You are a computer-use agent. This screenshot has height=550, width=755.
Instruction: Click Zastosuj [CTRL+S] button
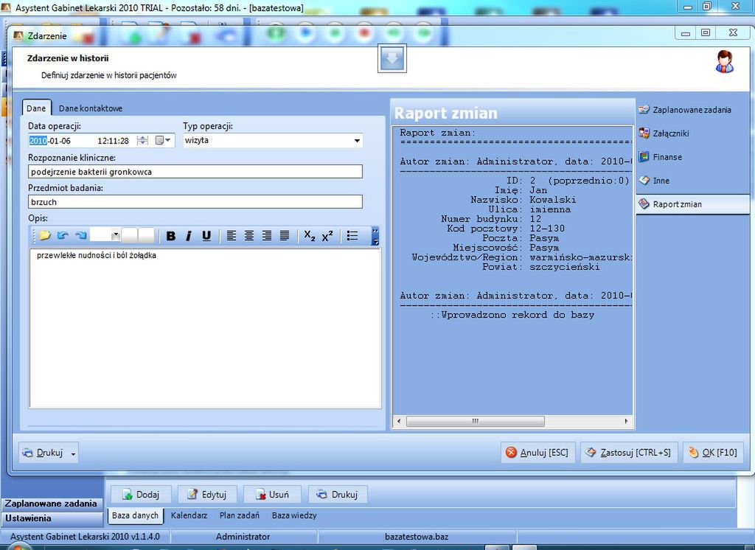[x=629, y=453]
